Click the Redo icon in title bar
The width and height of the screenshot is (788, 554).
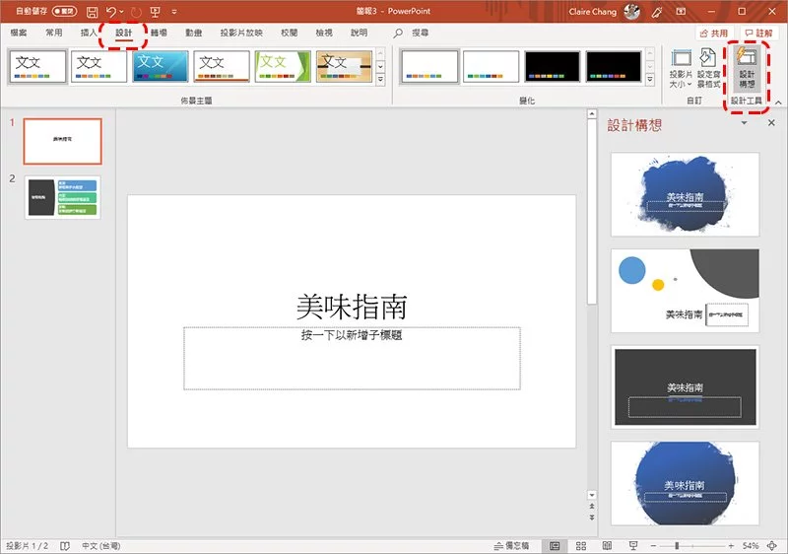tap(136, 12)
